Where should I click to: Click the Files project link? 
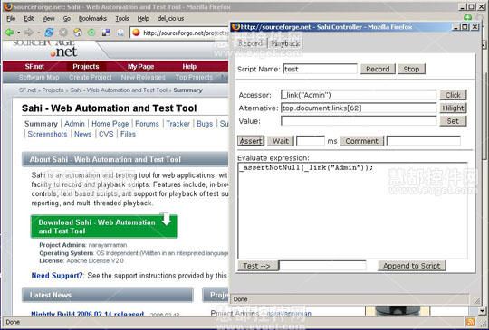[x=128, y=134]
